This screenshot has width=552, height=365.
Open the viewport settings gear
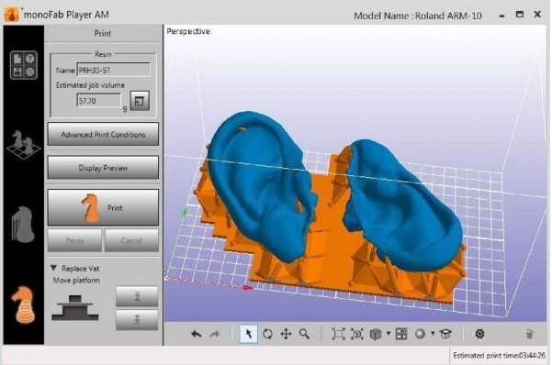479,333
